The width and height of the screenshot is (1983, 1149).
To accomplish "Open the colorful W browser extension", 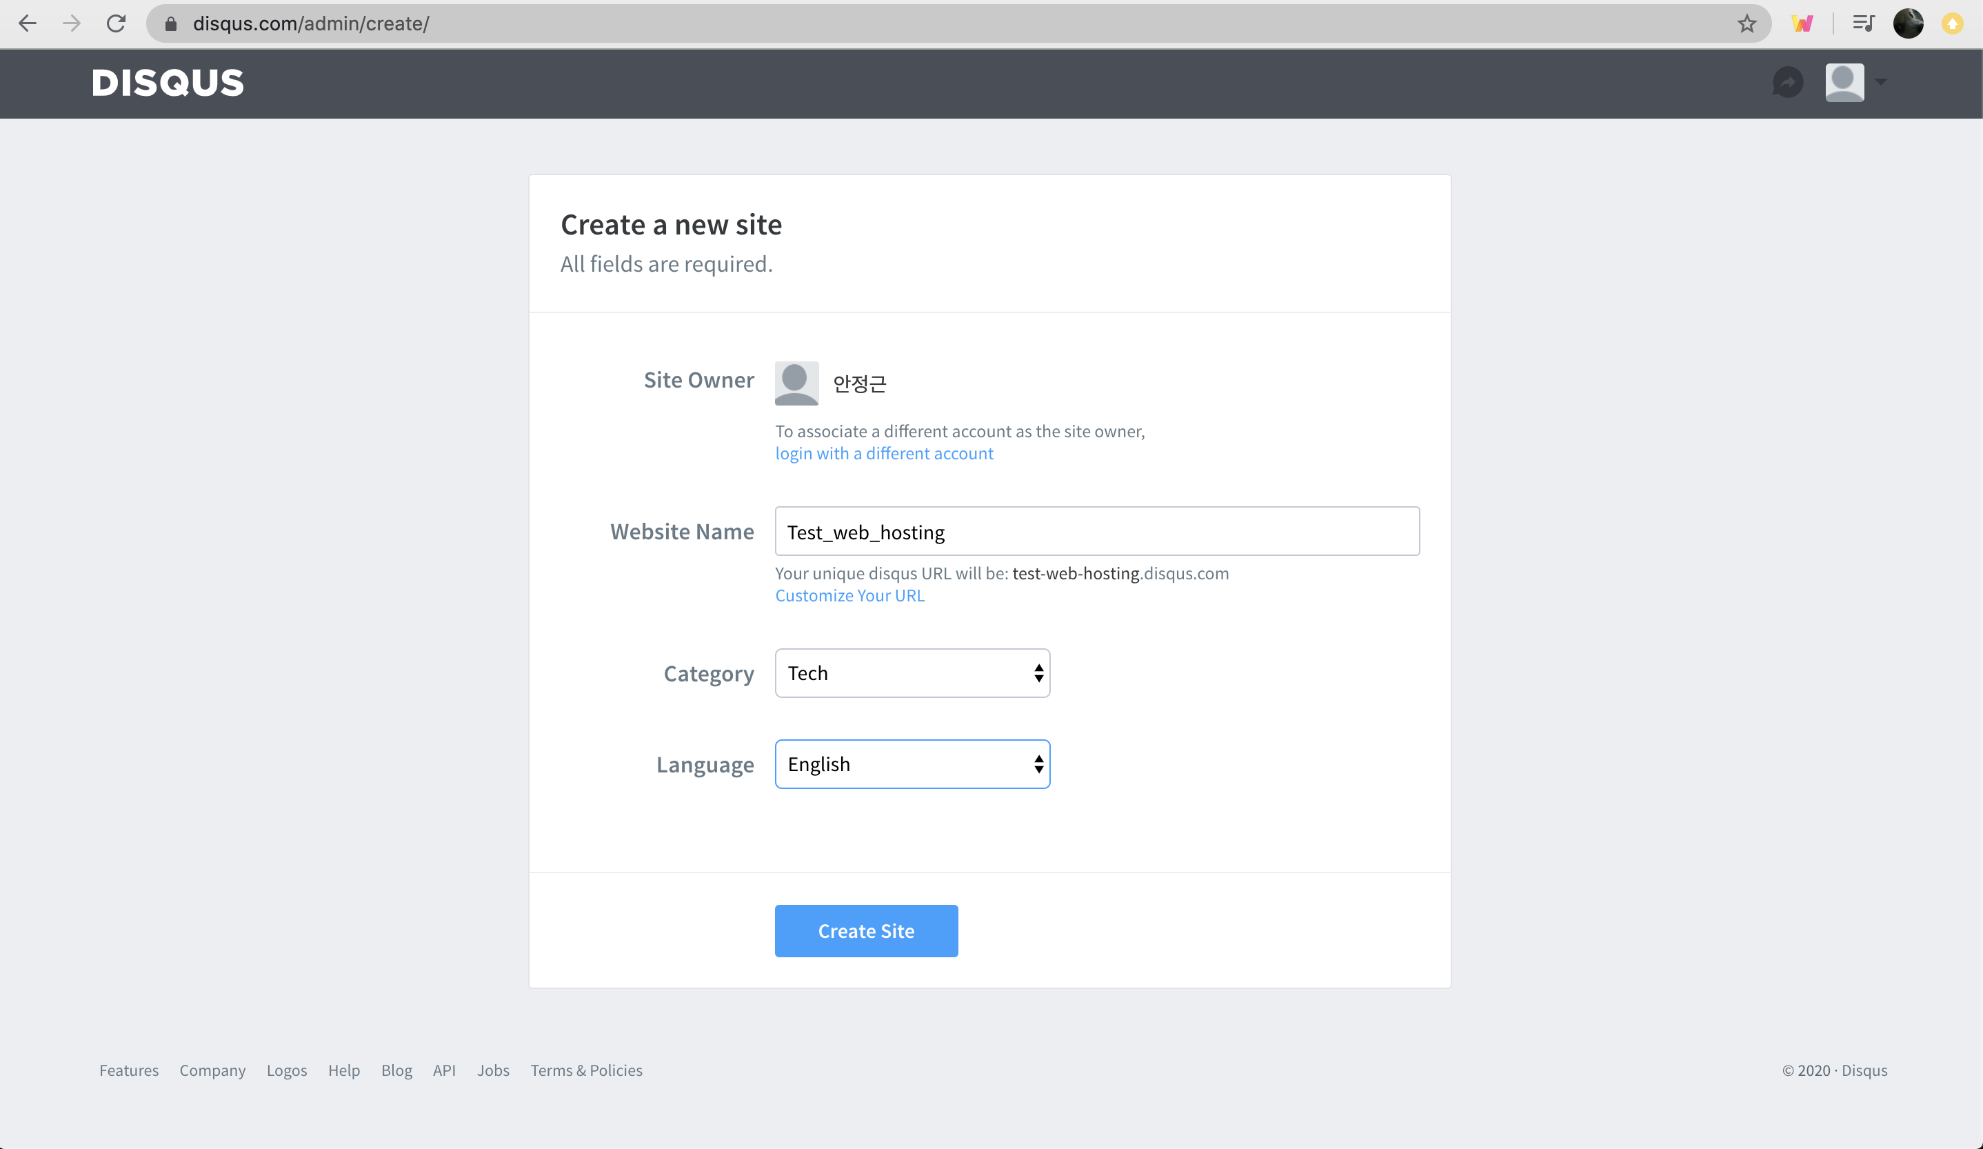I will point(1802,23).
